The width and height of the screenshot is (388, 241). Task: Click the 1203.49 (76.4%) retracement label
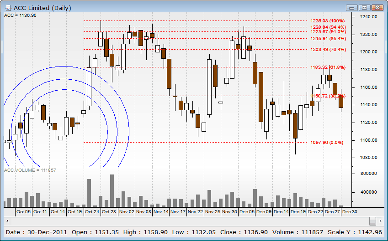[328, 50]
